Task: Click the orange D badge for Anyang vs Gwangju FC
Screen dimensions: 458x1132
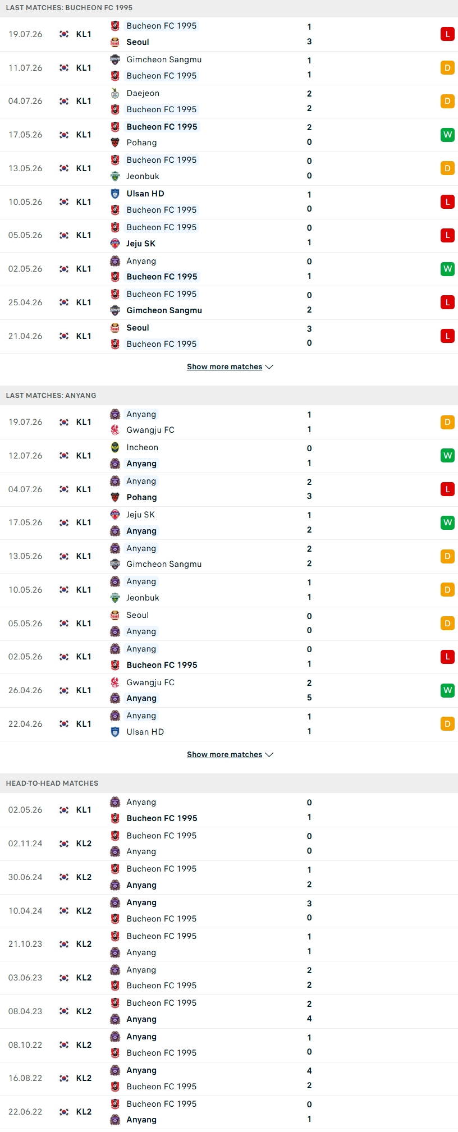Action: point(447,422)
